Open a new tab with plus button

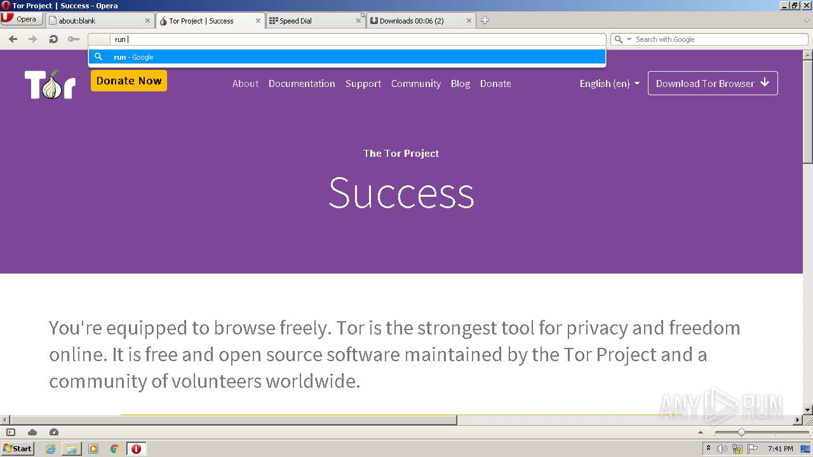point(485,20)
